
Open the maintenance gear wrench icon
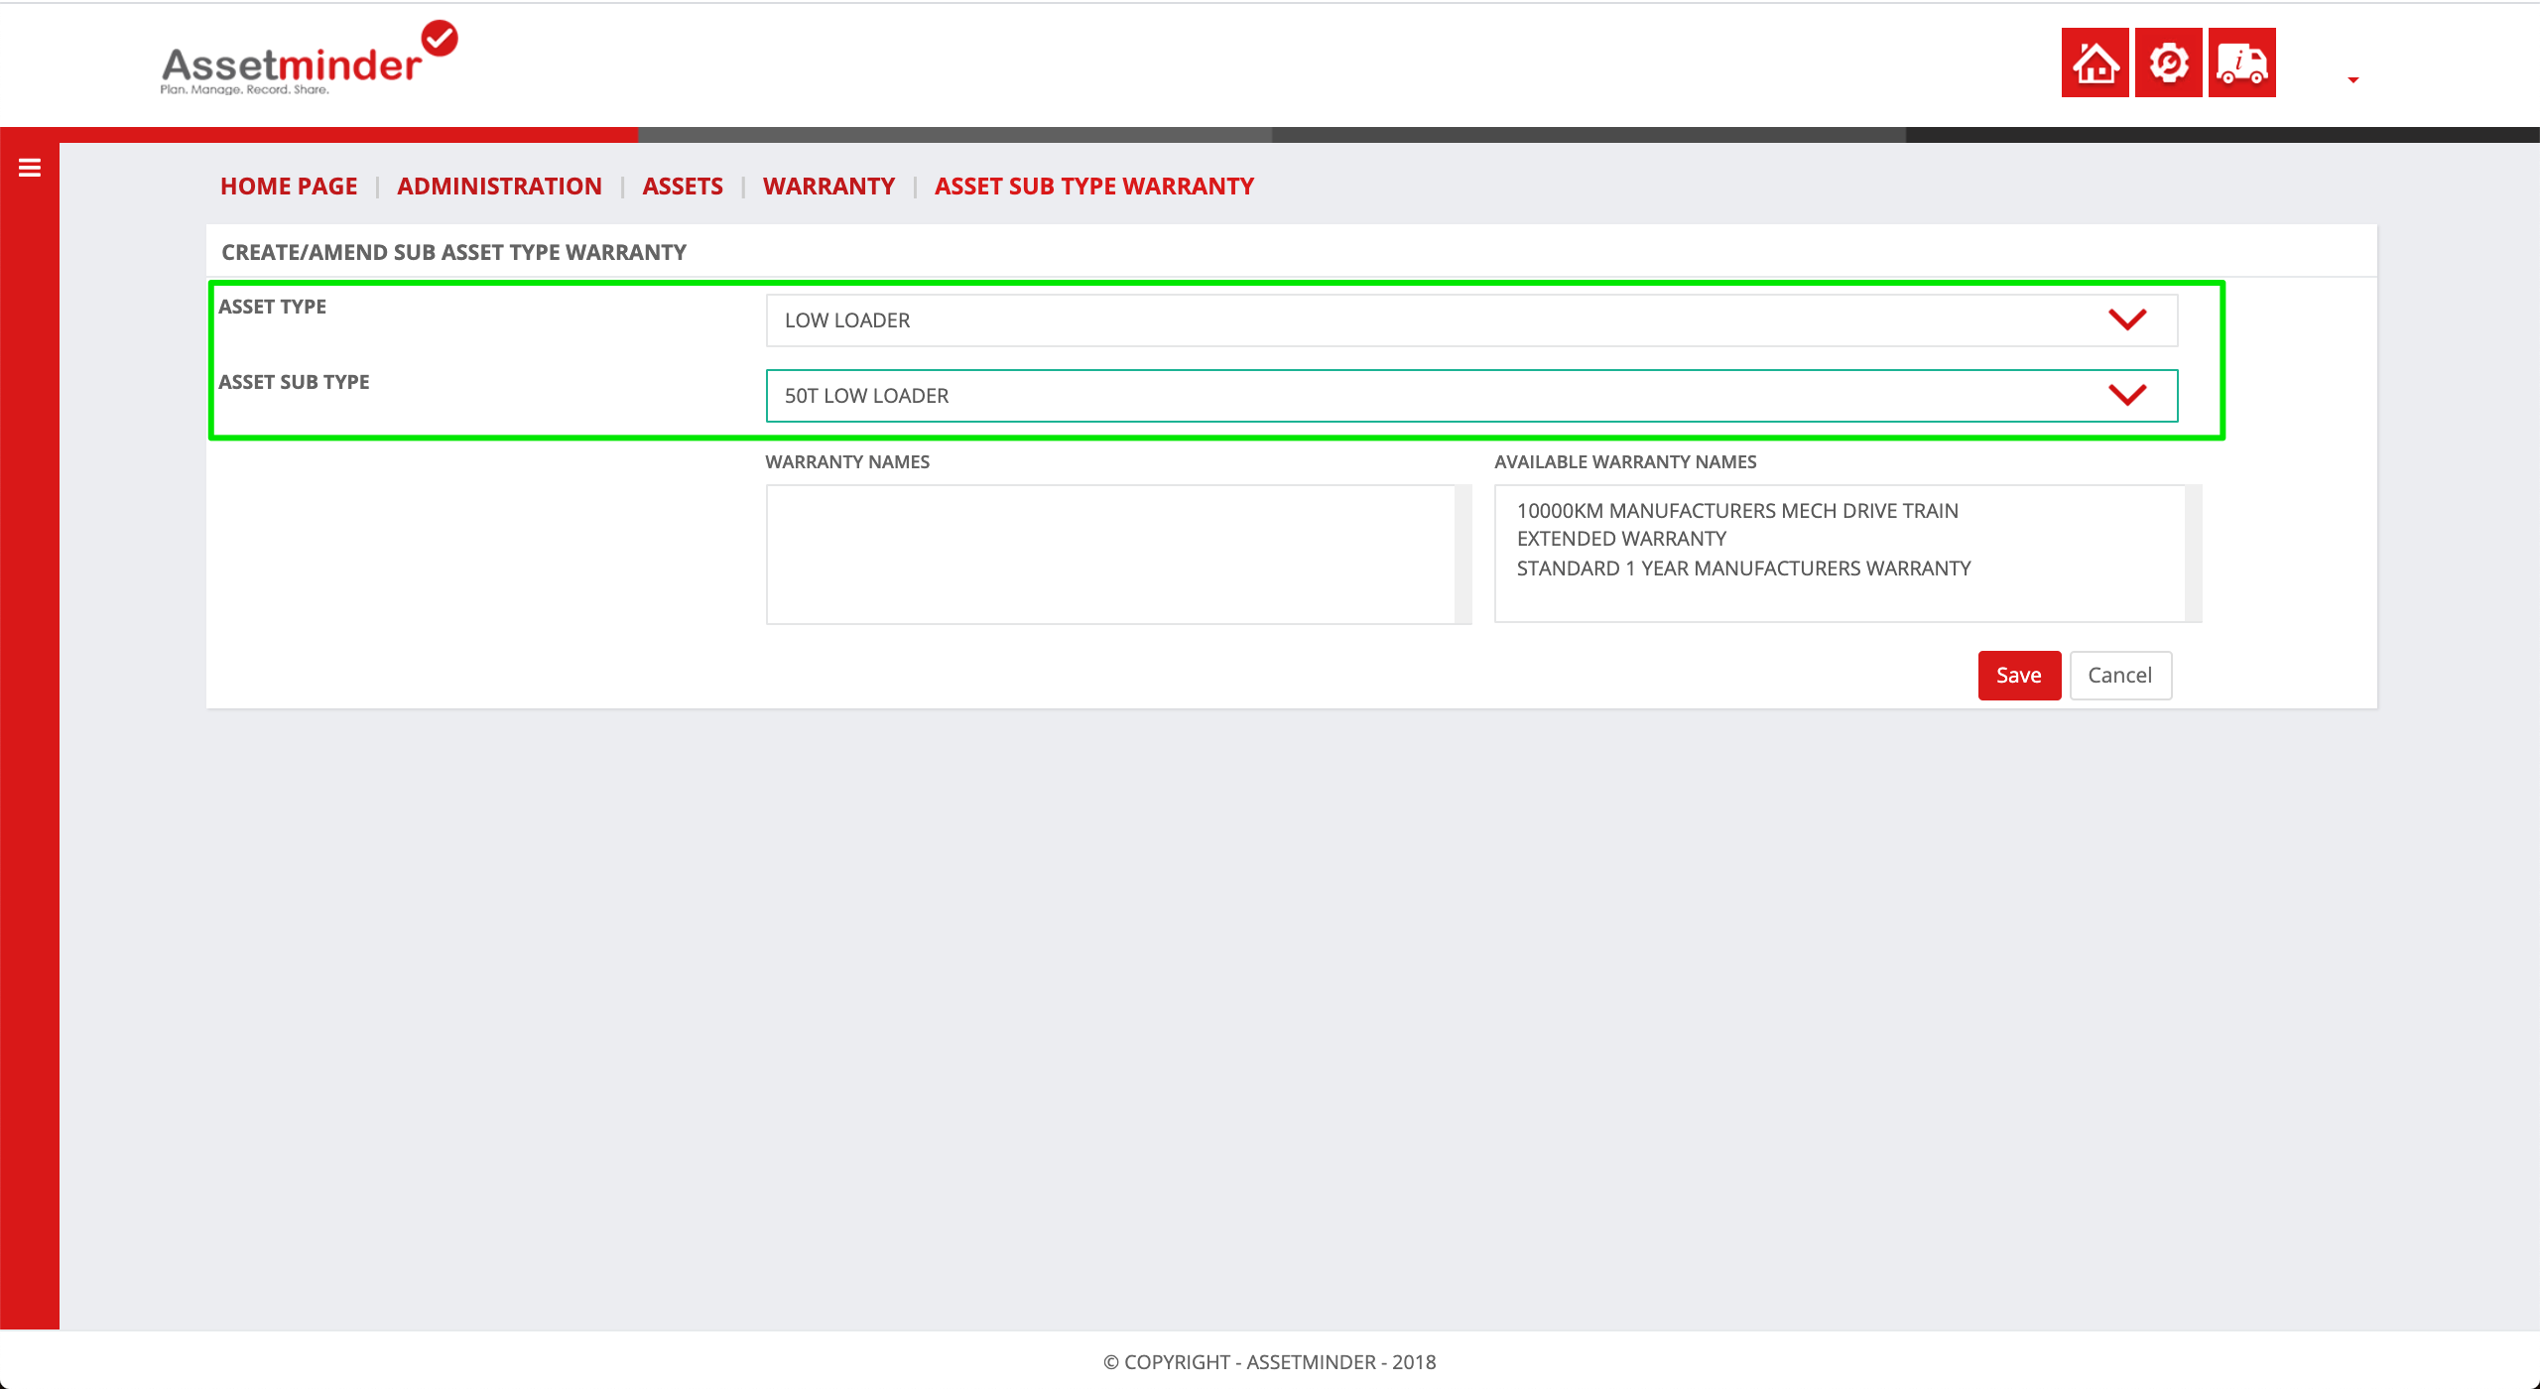click(x=2168, y=63)
